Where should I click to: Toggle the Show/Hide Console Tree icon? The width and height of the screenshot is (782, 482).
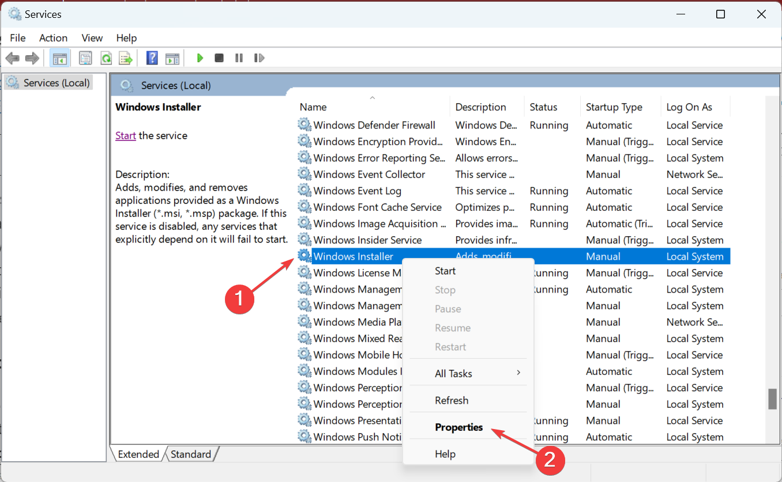(59, 58)
